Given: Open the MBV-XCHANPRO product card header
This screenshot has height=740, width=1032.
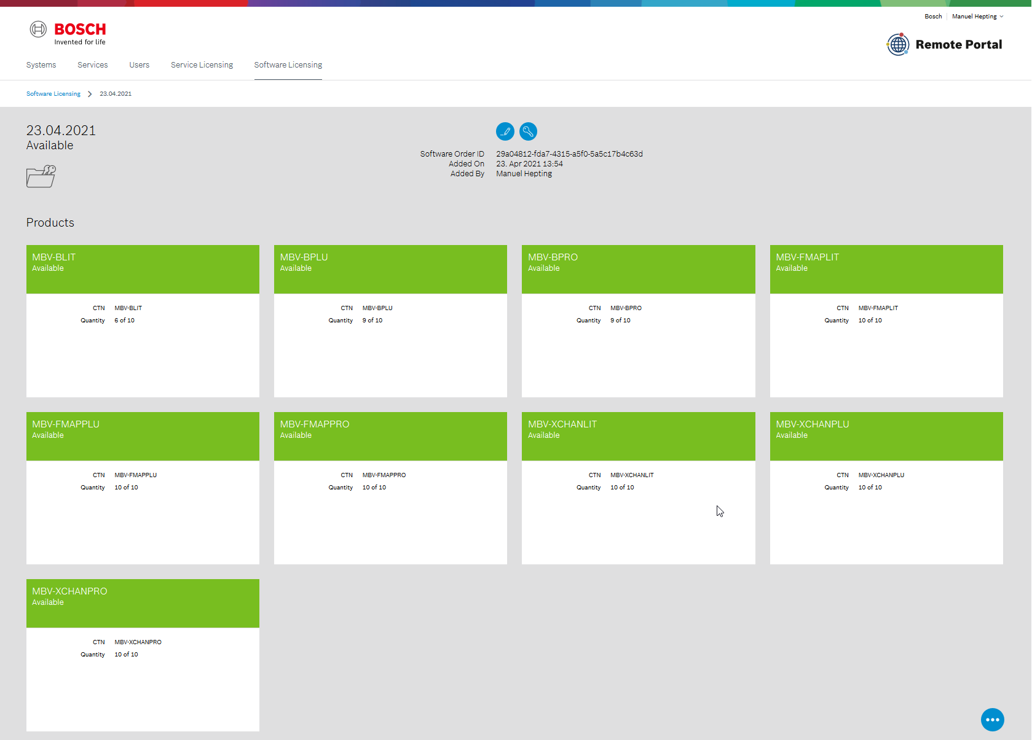Looking at the screenshot, I should click(x=143, y=604).
